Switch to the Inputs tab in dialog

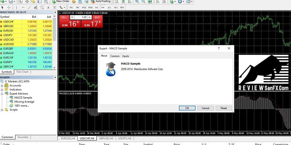[x=125, y=56]
